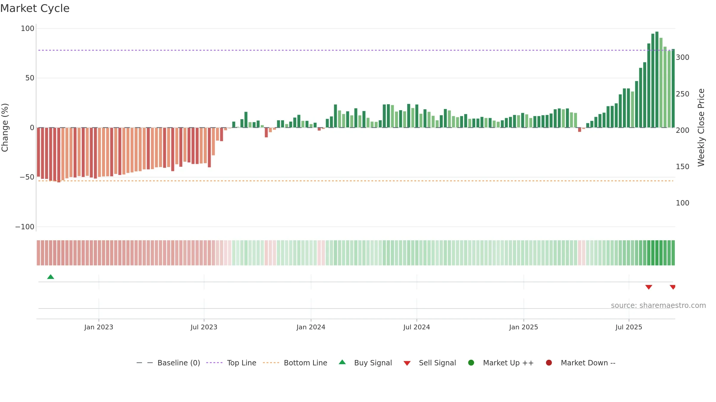Click the Change (%) axis title
716x402 pixels.
(x=5, y=127)
